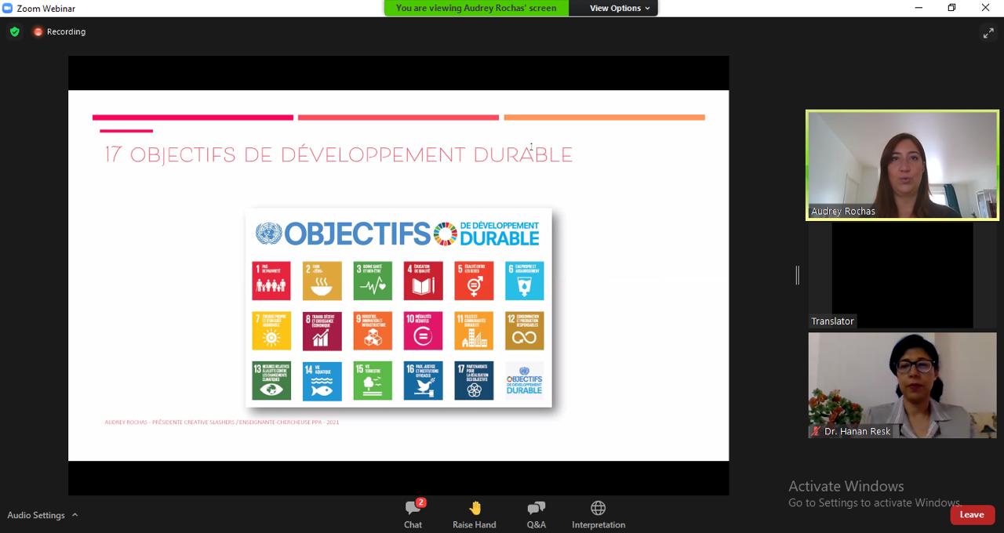Viewport: 1004px width, 533px height.
Task: Select Dr. Hanan Resk video thumbnail
Action: tap(902, 385)
